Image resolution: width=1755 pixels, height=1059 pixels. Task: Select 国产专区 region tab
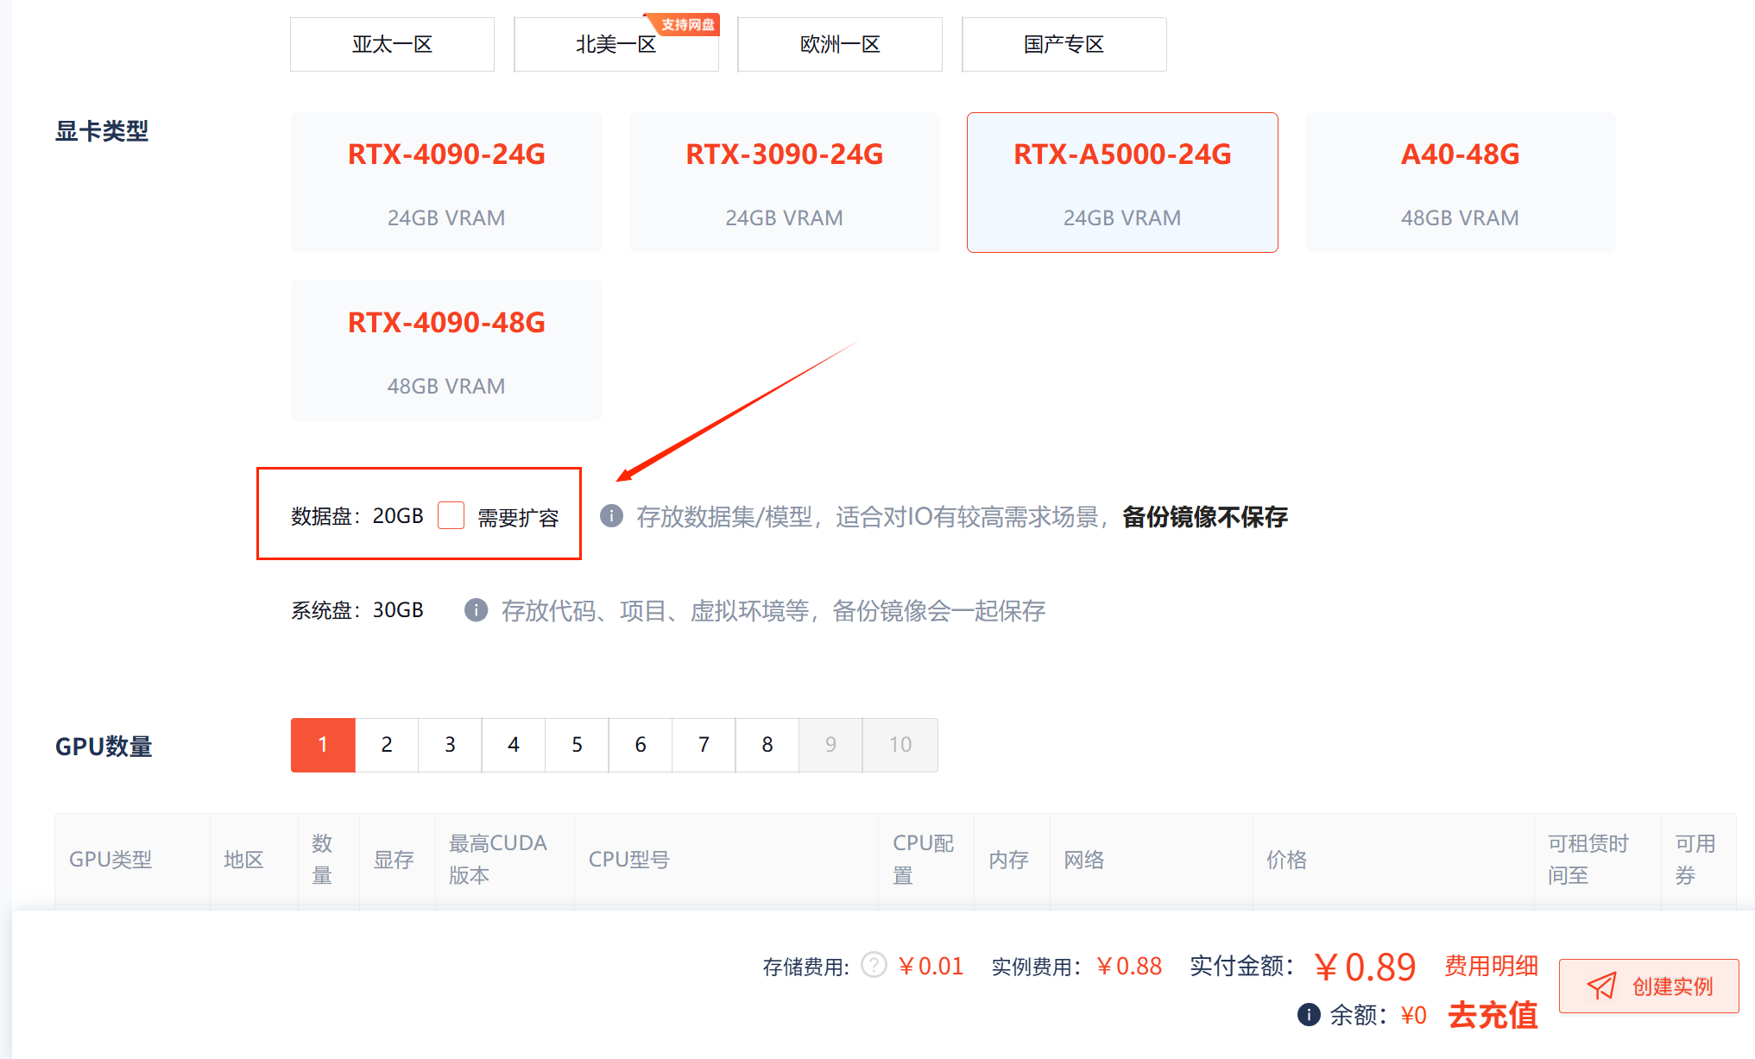pos(1064,44)
